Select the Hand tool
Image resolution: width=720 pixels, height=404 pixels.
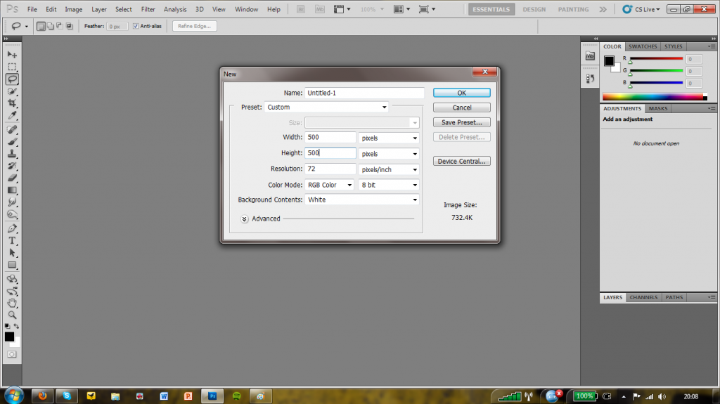12,303
